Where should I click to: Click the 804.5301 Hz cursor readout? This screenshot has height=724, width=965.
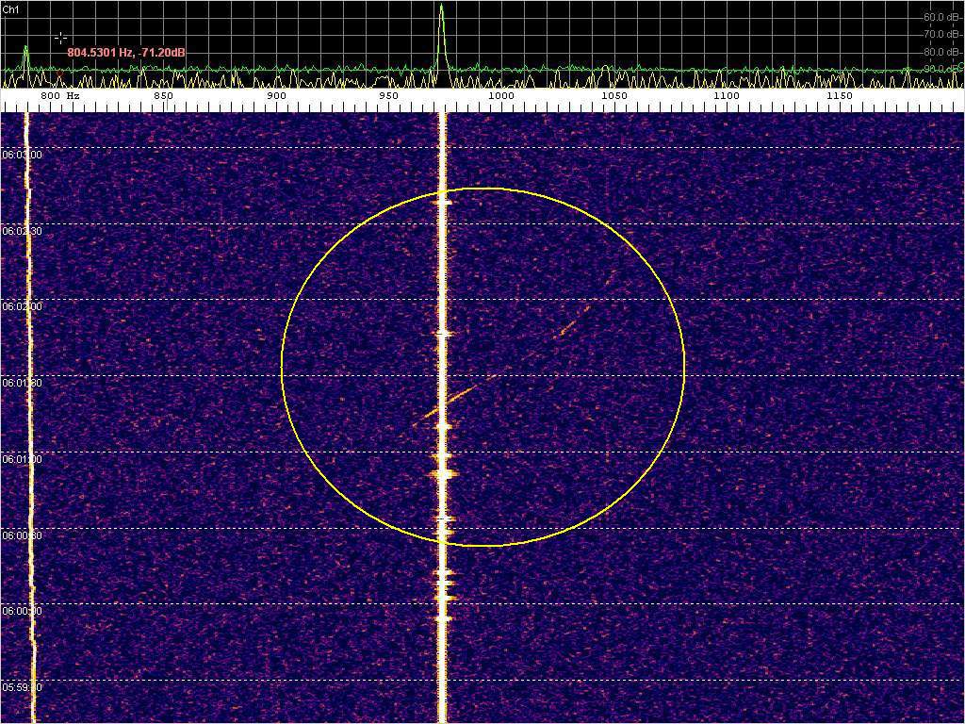pos(125,53)
